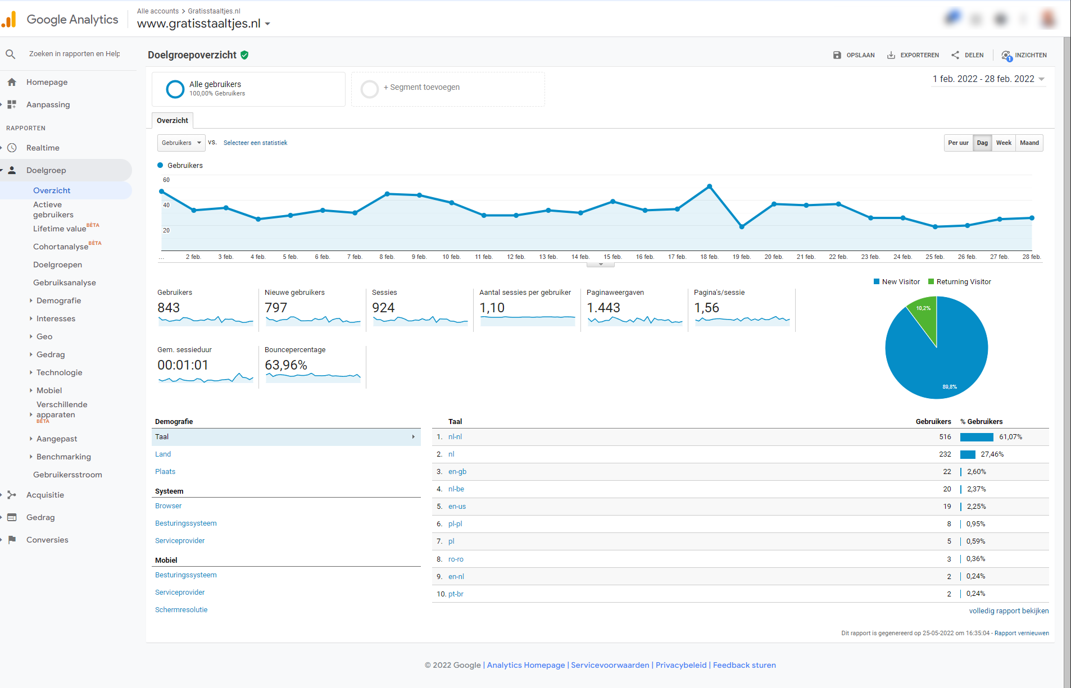
Task: Click New Visitor blue legend swatch
Action: (x=877, y=282)
